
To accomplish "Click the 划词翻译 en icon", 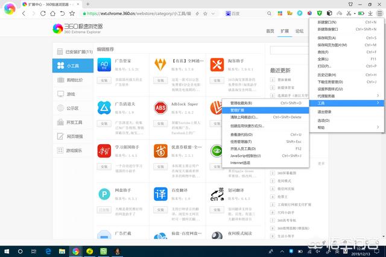I will click(x=217, y=194).
